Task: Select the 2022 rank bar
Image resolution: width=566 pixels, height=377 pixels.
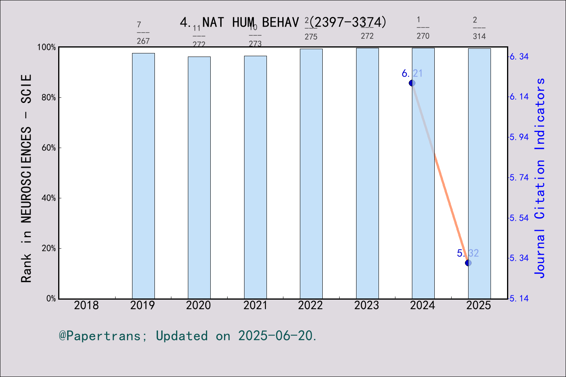Action: click(311, 174)
